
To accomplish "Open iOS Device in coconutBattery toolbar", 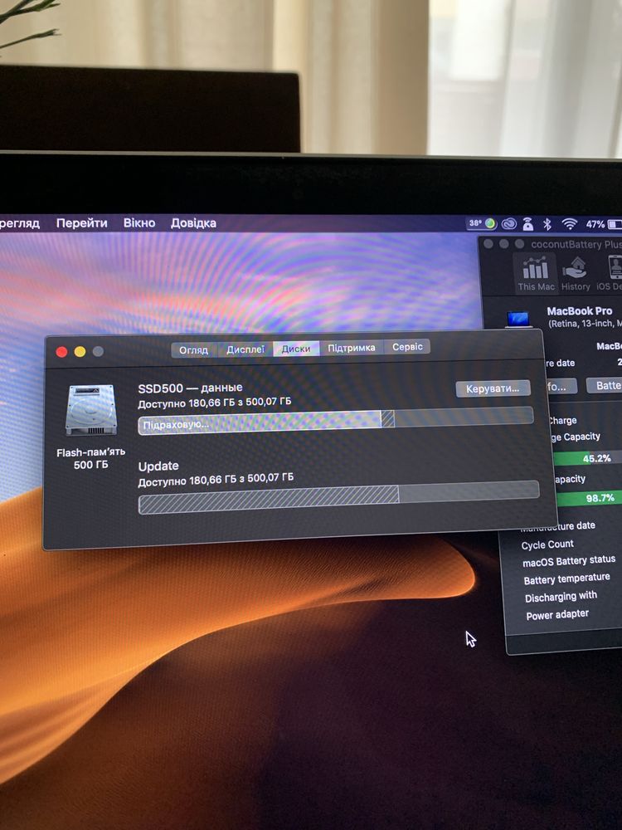I will pos(610,273).
